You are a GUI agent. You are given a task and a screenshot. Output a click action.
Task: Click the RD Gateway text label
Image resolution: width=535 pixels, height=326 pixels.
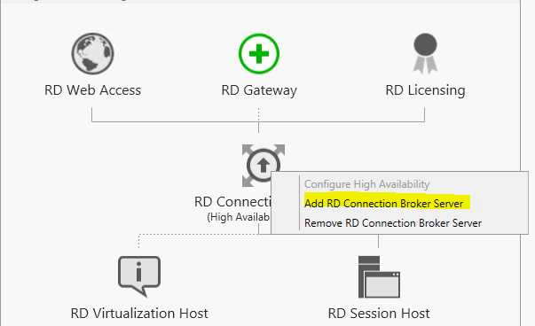tap(259, 90)
